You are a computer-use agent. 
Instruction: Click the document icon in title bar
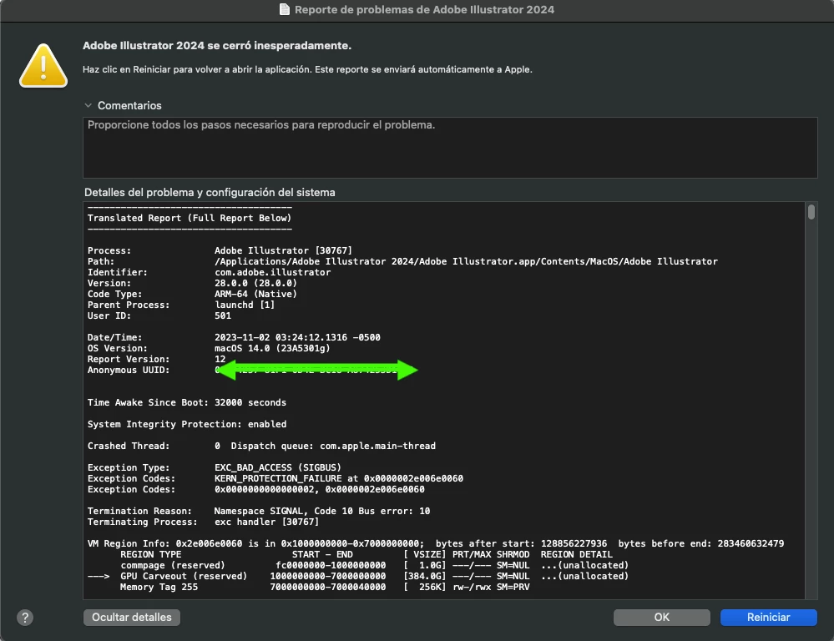pyautogui.click(x=285, y=9)
